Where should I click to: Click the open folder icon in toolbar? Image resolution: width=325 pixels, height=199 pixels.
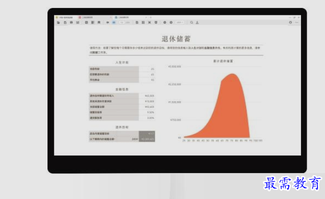[x=58, y=22]
